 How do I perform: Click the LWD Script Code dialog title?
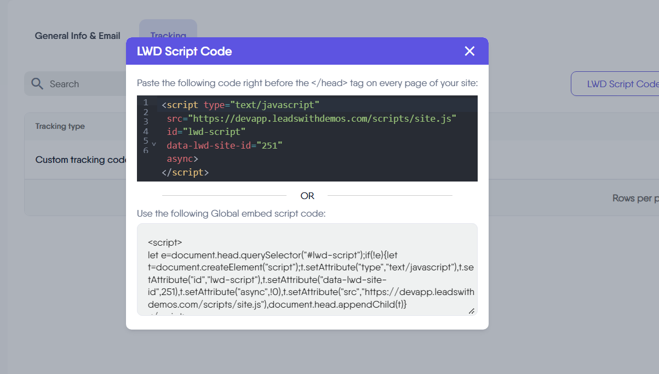(x=184, y=52)
